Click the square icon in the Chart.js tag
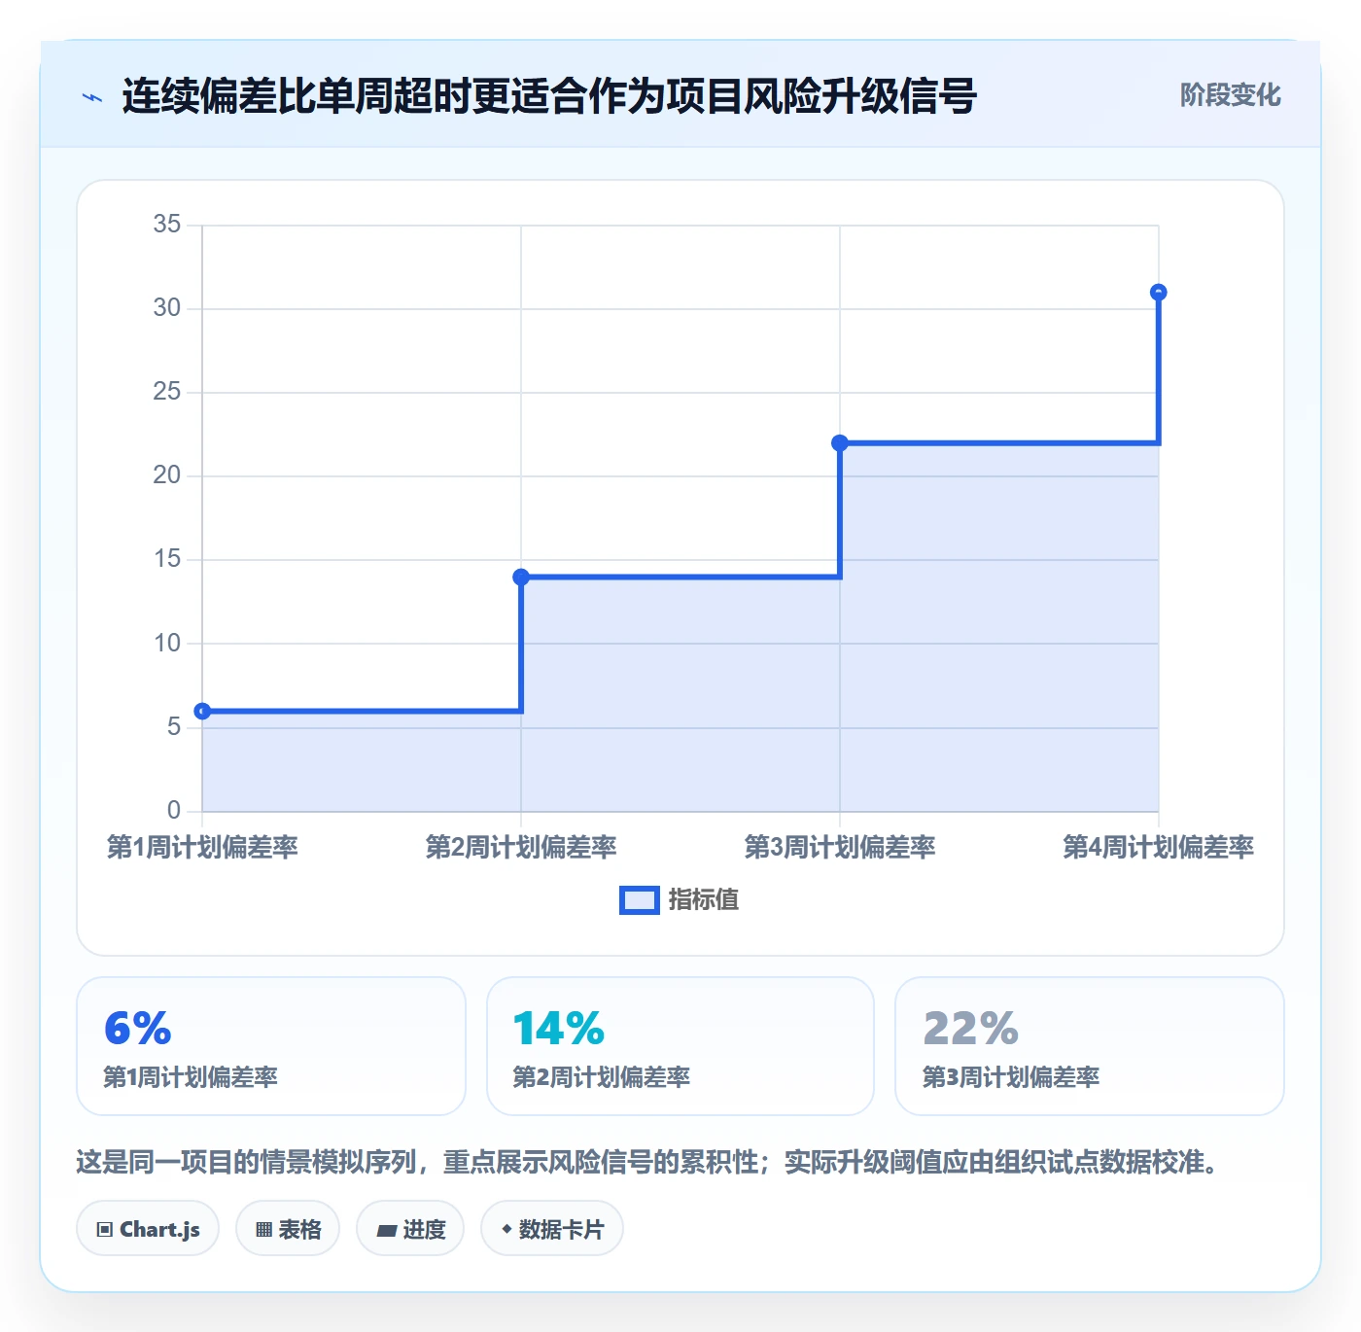 [105, 1230]
